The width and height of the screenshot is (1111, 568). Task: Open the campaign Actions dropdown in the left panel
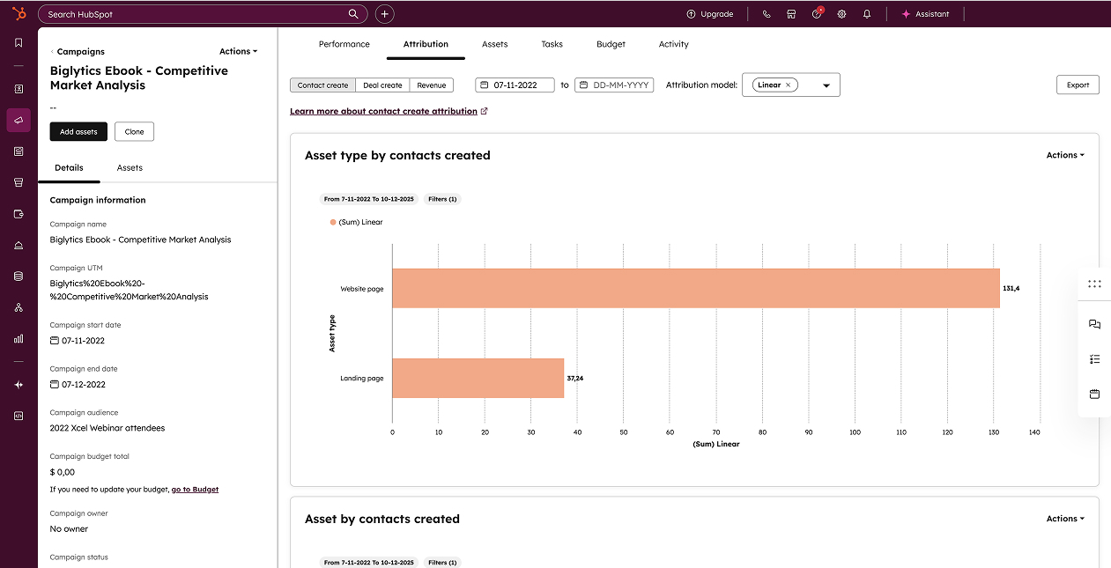pyautogui.click(x=238, y=51)
